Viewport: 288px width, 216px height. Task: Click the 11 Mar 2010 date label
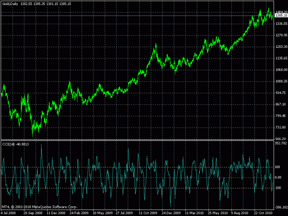click(x=194, y=213)
